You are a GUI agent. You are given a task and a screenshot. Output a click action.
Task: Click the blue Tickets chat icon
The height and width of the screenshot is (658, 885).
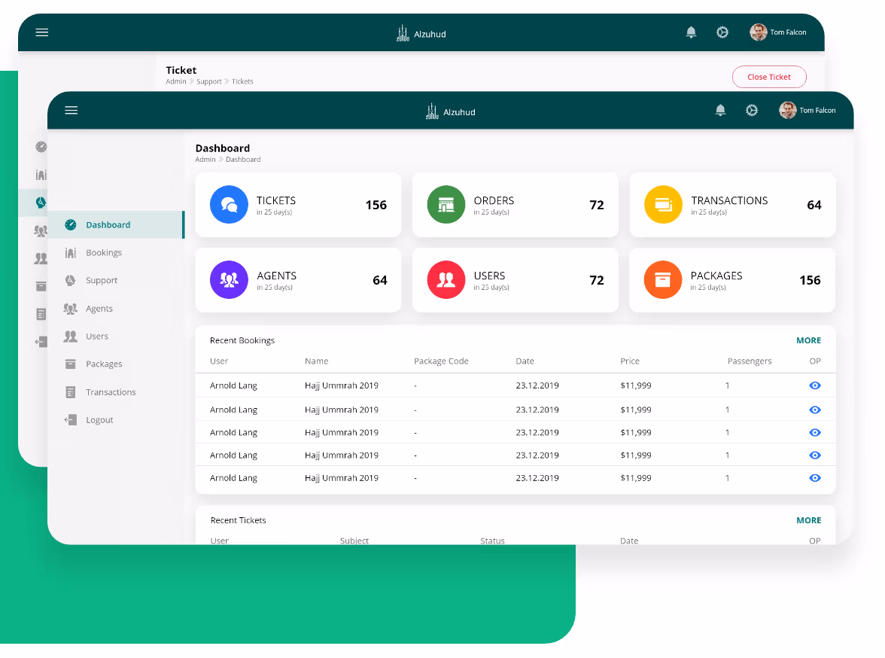(229, 205)
